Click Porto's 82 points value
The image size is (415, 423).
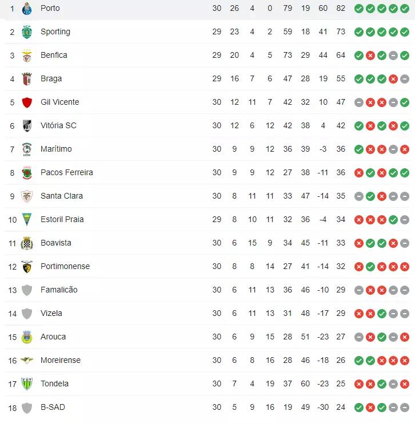point(341,9)
